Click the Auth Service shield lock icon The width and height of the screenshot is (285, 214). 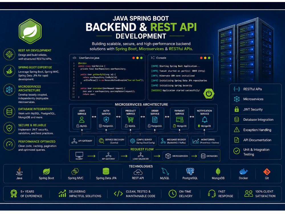106,120
